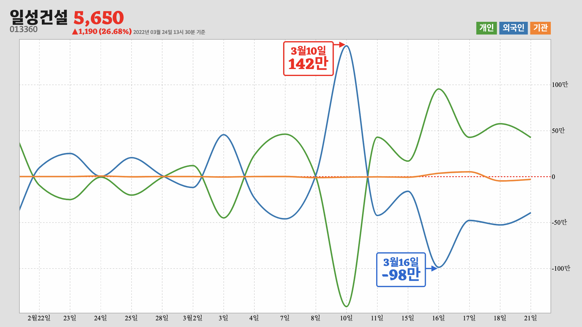Image resolution: width=582 pixels, height=327 pixels.
Task: Click the 18일 x-axis label
Action: point(500,318)
